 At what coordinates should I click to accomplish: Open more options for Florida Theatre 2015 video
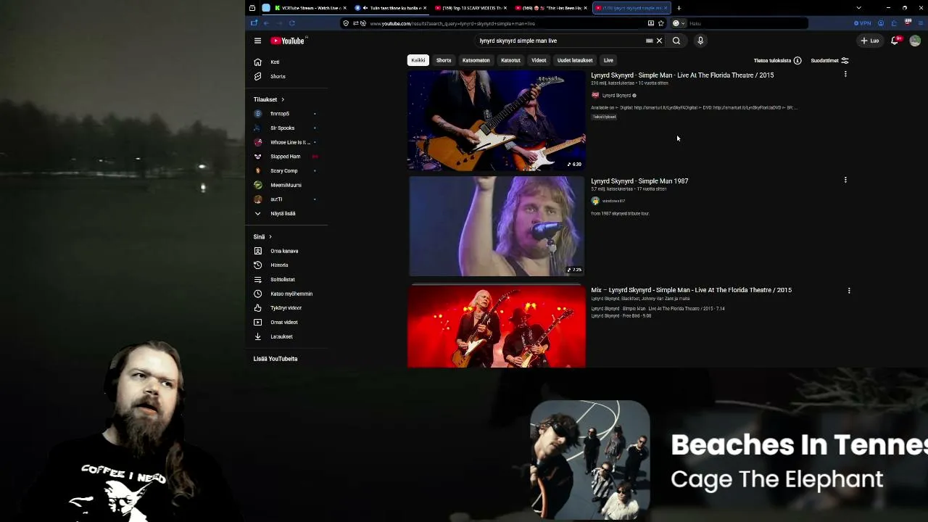(x=845, y=74)
